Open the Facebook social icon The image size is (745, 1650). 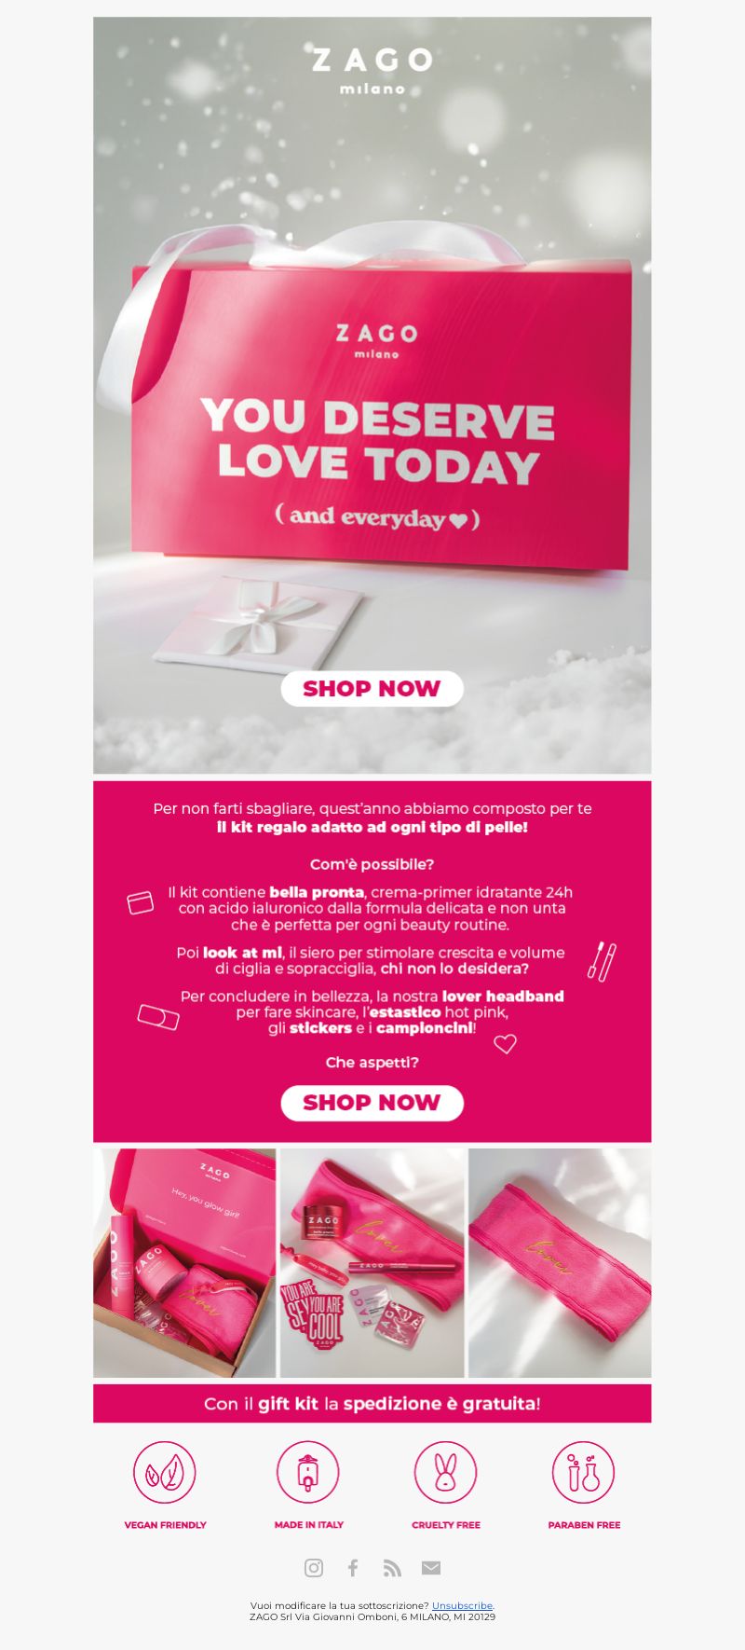(353, 1568)
